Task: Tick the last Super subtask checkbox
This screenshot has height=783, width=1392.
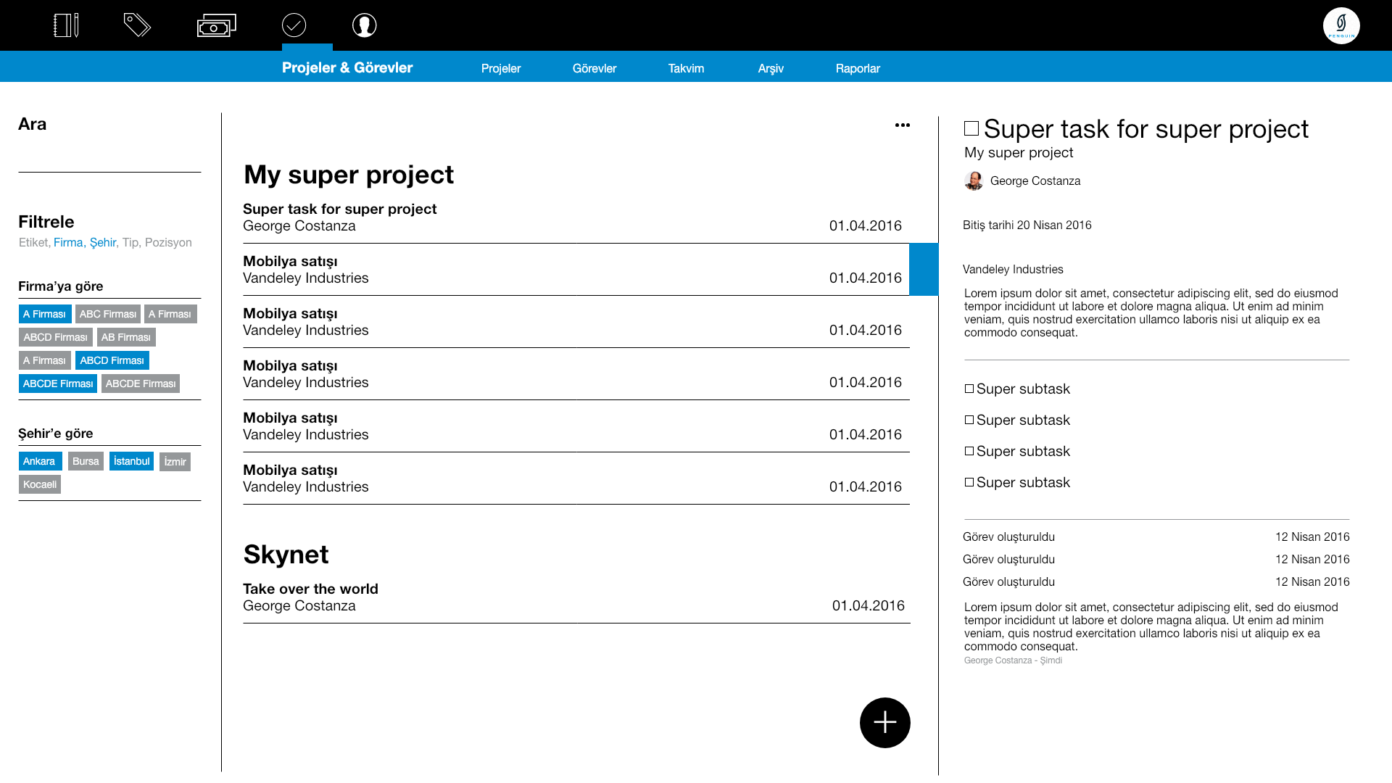Action: click(x=969, y=483)
